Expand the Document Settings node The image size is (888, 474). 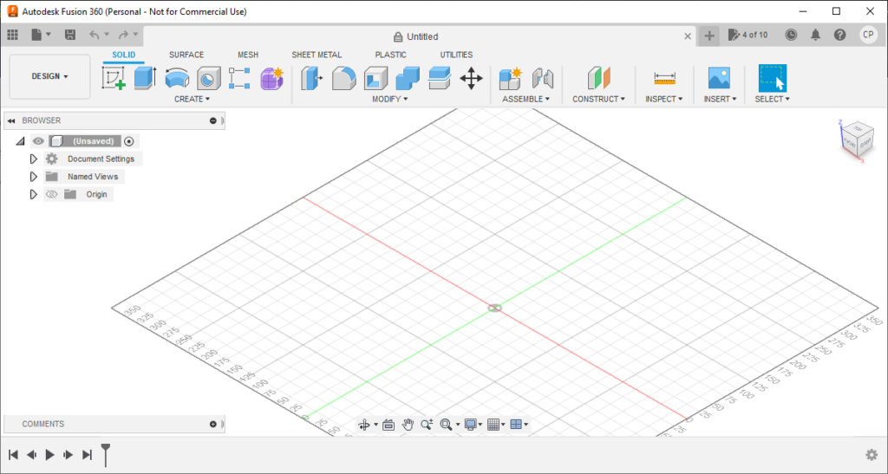tap(33, 159)
